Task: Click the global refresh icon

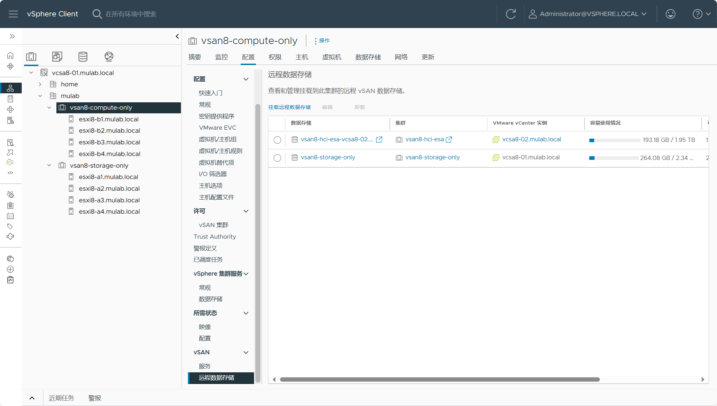Action: (511, 14)
